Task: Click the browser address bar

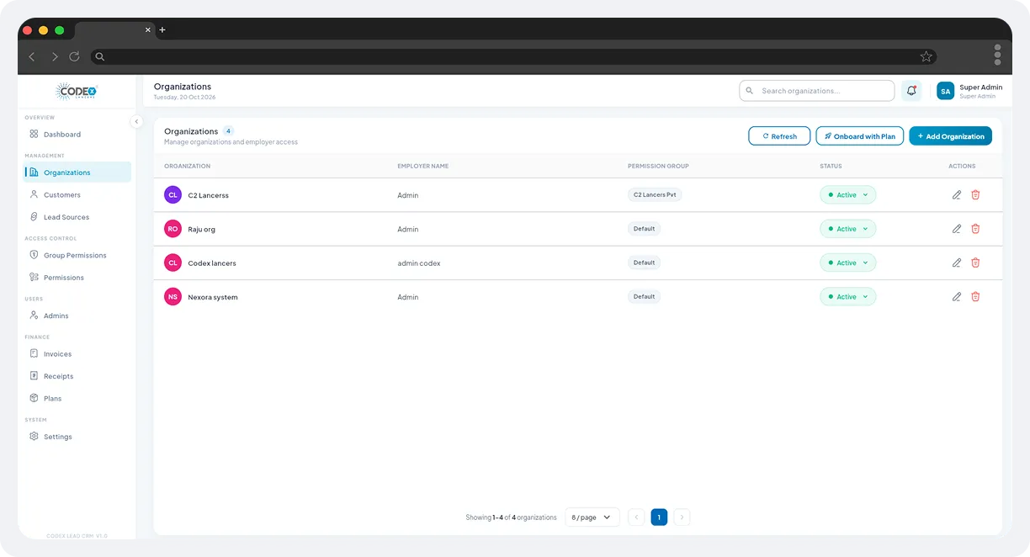Action: click(513, 56)
